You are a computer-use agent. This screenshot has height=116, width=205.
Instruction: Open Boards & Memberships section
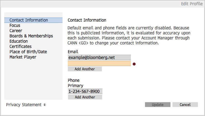click(x=31, y=36)
